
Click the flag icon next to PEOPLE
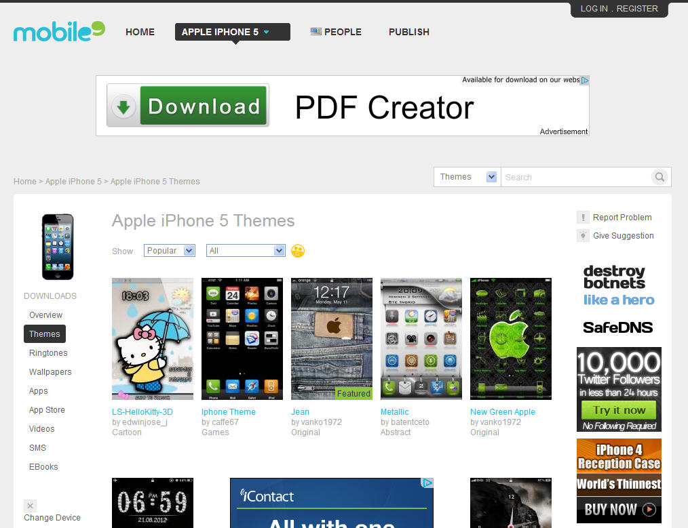316,31
